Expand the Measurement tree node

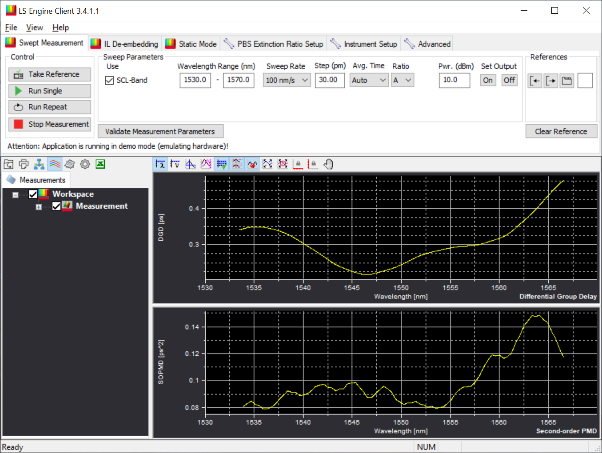coord(39,207)
